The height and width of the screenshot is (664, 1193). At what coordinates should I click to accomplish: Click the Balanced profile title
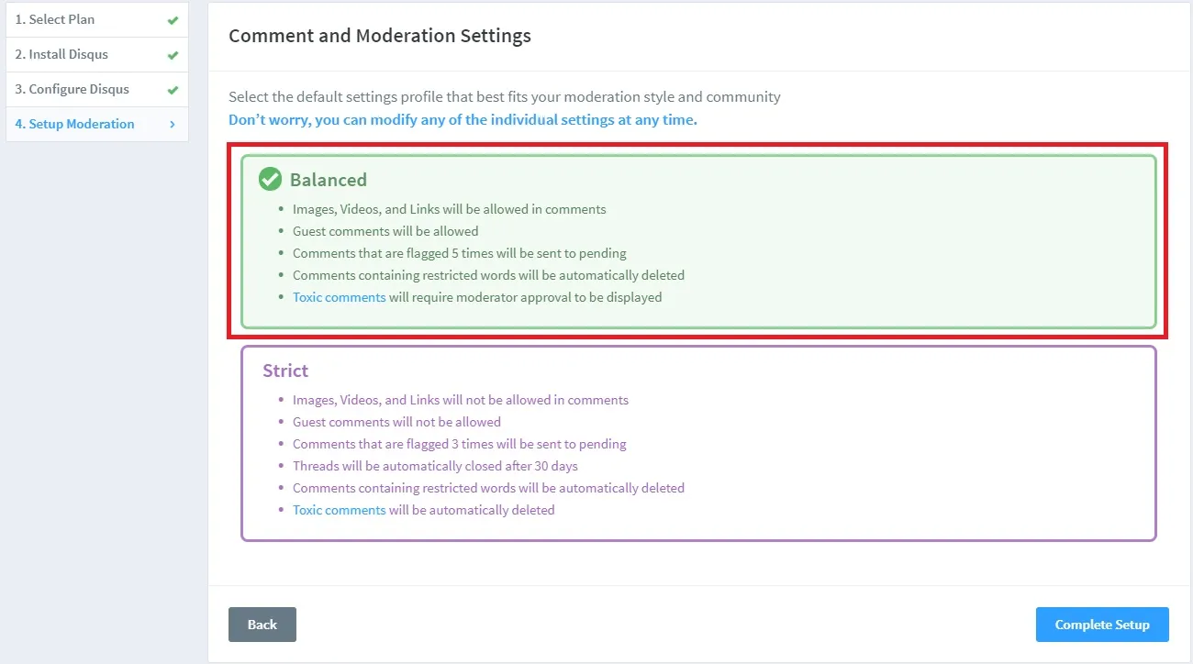pos(328,180)
